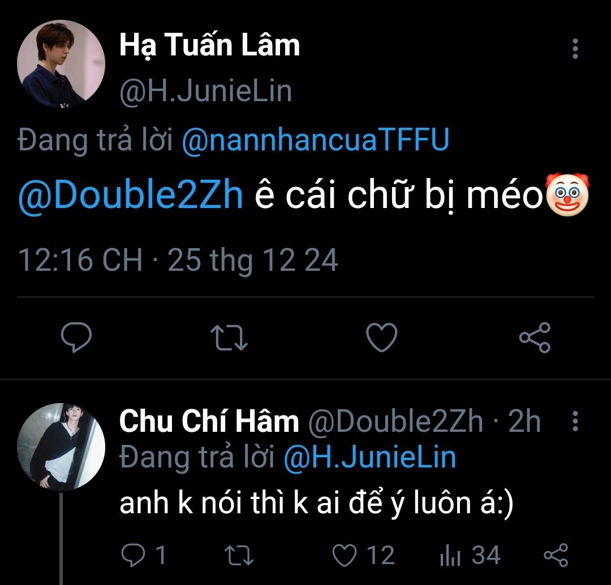Open more options on Chu Chí Hâm's reply
The image size is (611, 585).
[x=575, y=422]
